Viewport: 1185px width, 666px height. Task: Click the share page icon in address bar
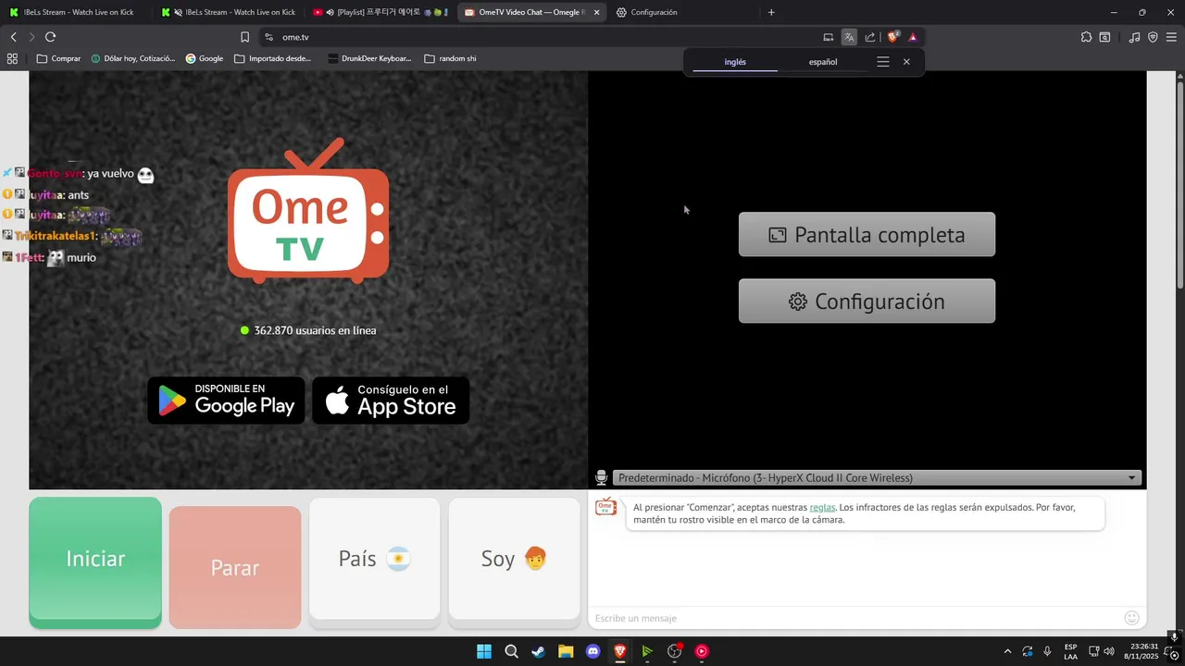[870, 37]
